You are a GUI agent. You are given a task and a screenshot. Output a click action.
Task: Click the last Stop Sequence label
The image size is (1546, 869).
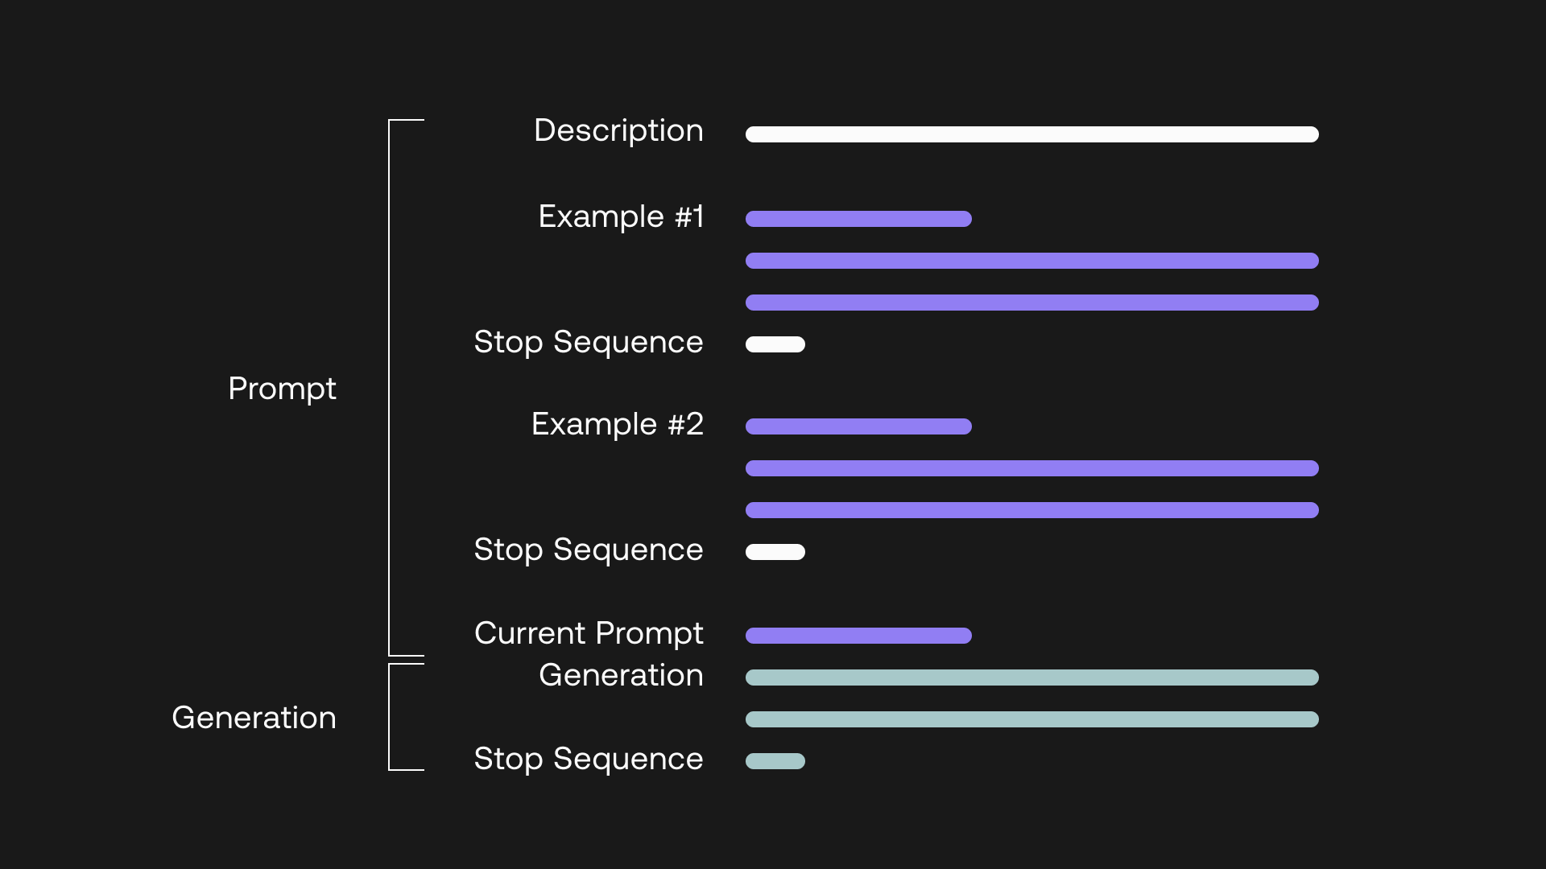[589, 760]
